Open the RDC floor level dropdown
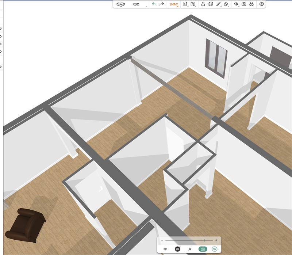 (136, 4)
